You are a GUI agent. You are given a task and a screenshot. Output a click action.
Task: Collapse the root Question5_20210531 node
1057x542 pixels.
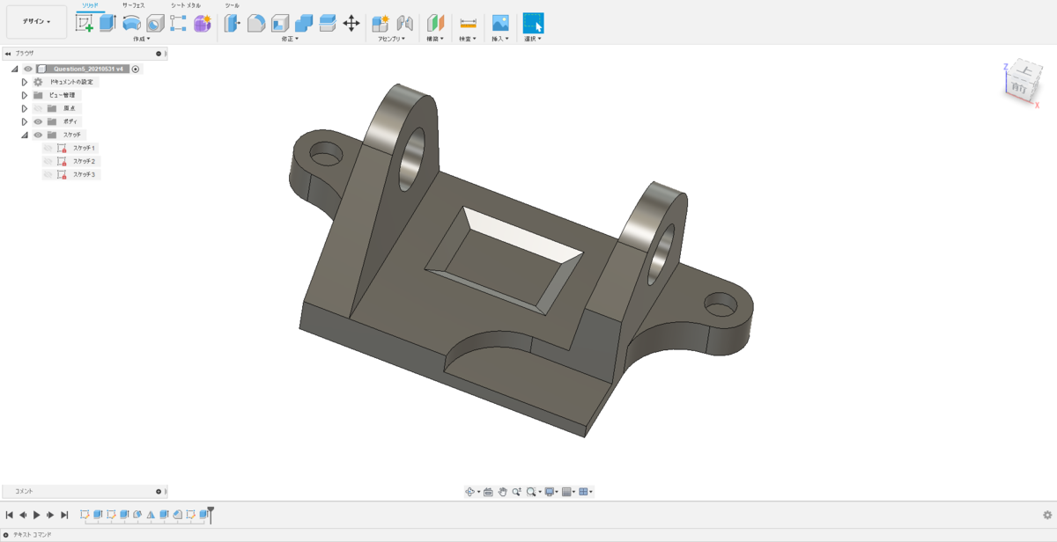coord(15,69)
